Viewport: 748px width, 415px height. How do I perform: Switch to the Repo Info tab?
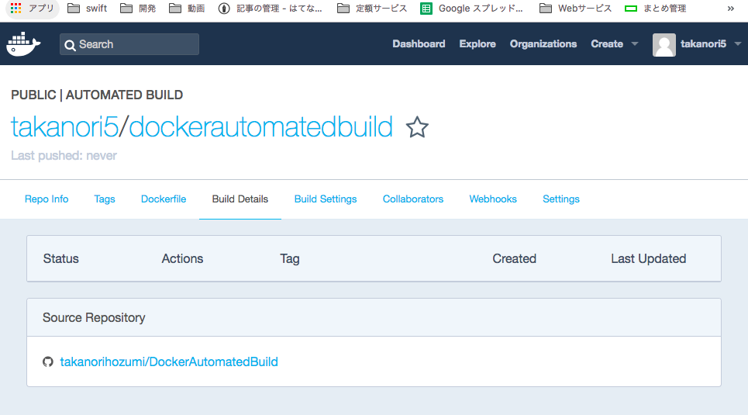(x=47, y=199)
